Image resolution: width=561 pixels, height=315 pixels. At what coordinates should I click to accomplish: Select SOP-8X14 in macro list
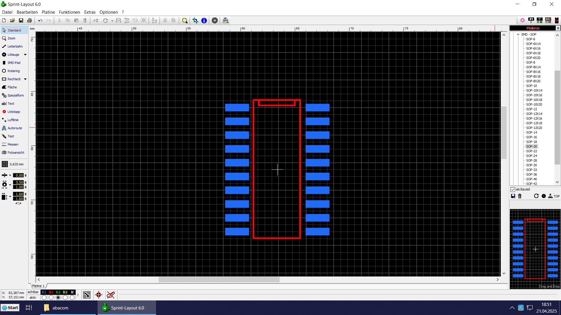(x=533, y=67)
